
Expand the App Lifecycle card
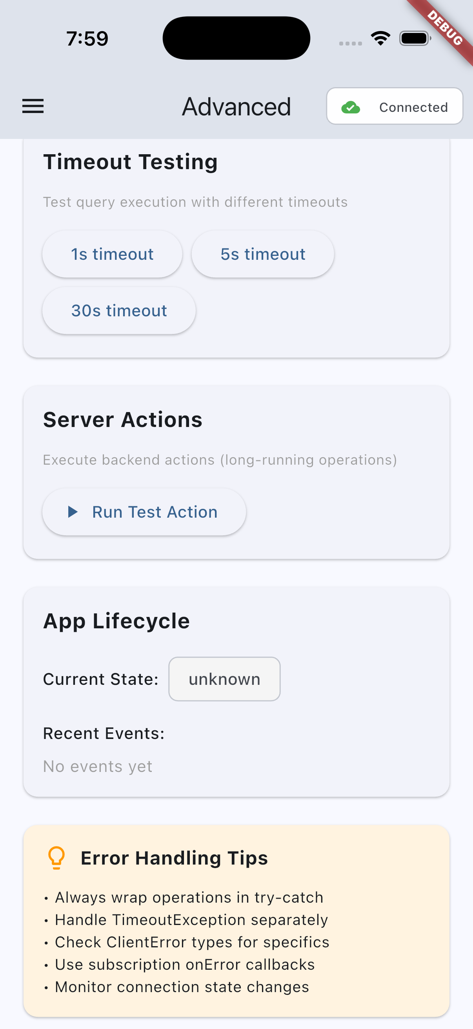coord(116,620)
